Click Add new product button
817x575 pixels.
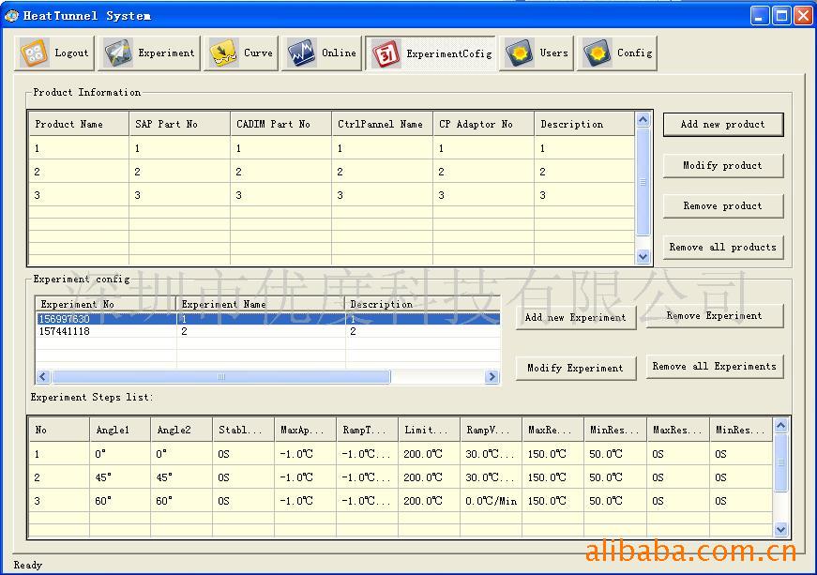[x=723, y=125]
